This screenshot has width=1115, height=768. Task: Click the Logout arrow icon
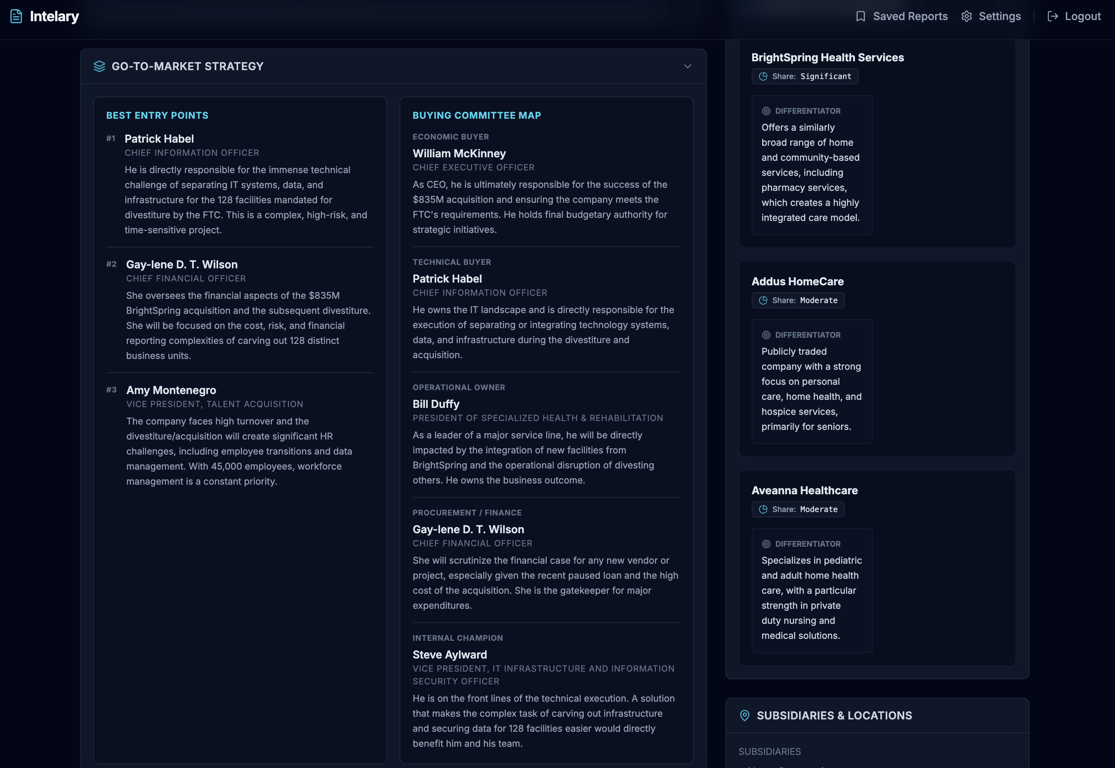pyautogui.click(x=1053, y=16)
